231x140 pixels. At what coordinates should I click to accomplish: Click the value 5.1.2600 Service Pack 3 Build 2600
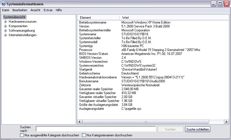146,26
